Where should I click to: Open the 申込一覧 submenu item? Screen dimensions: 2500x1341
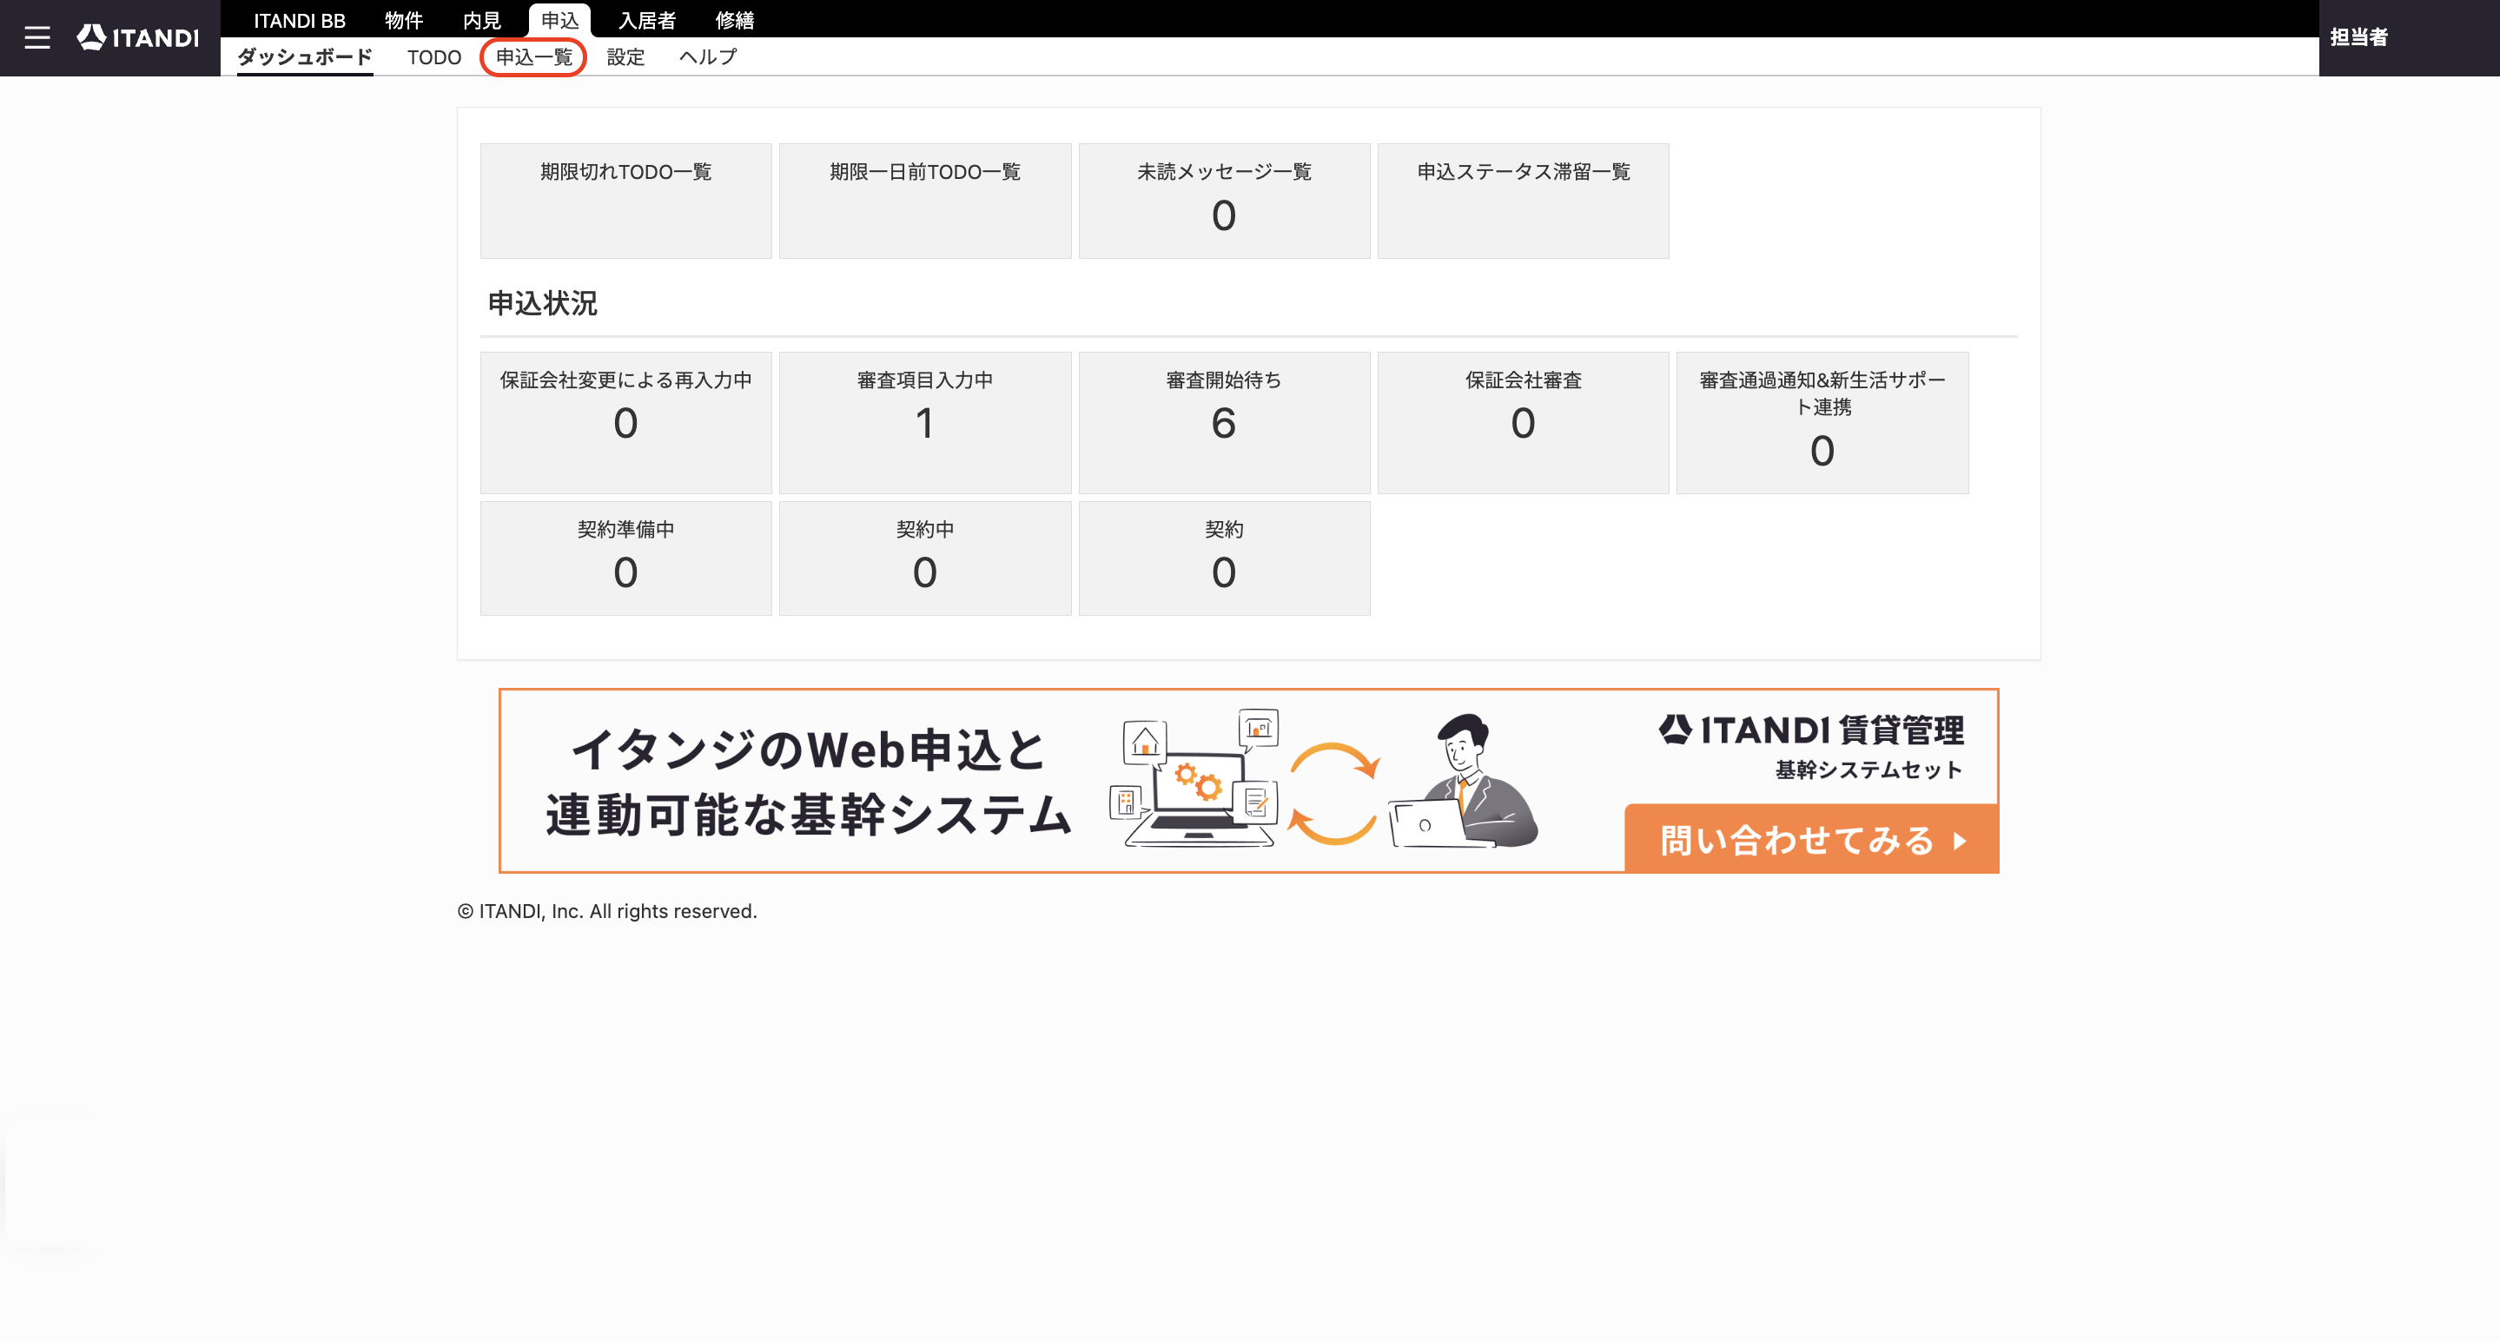[533, 57]
